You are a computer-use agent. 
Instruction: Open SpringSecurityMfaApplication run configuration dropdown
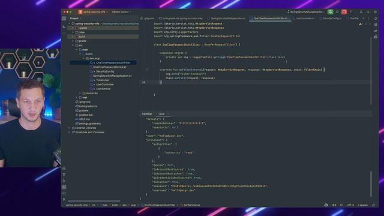(306, 12)
